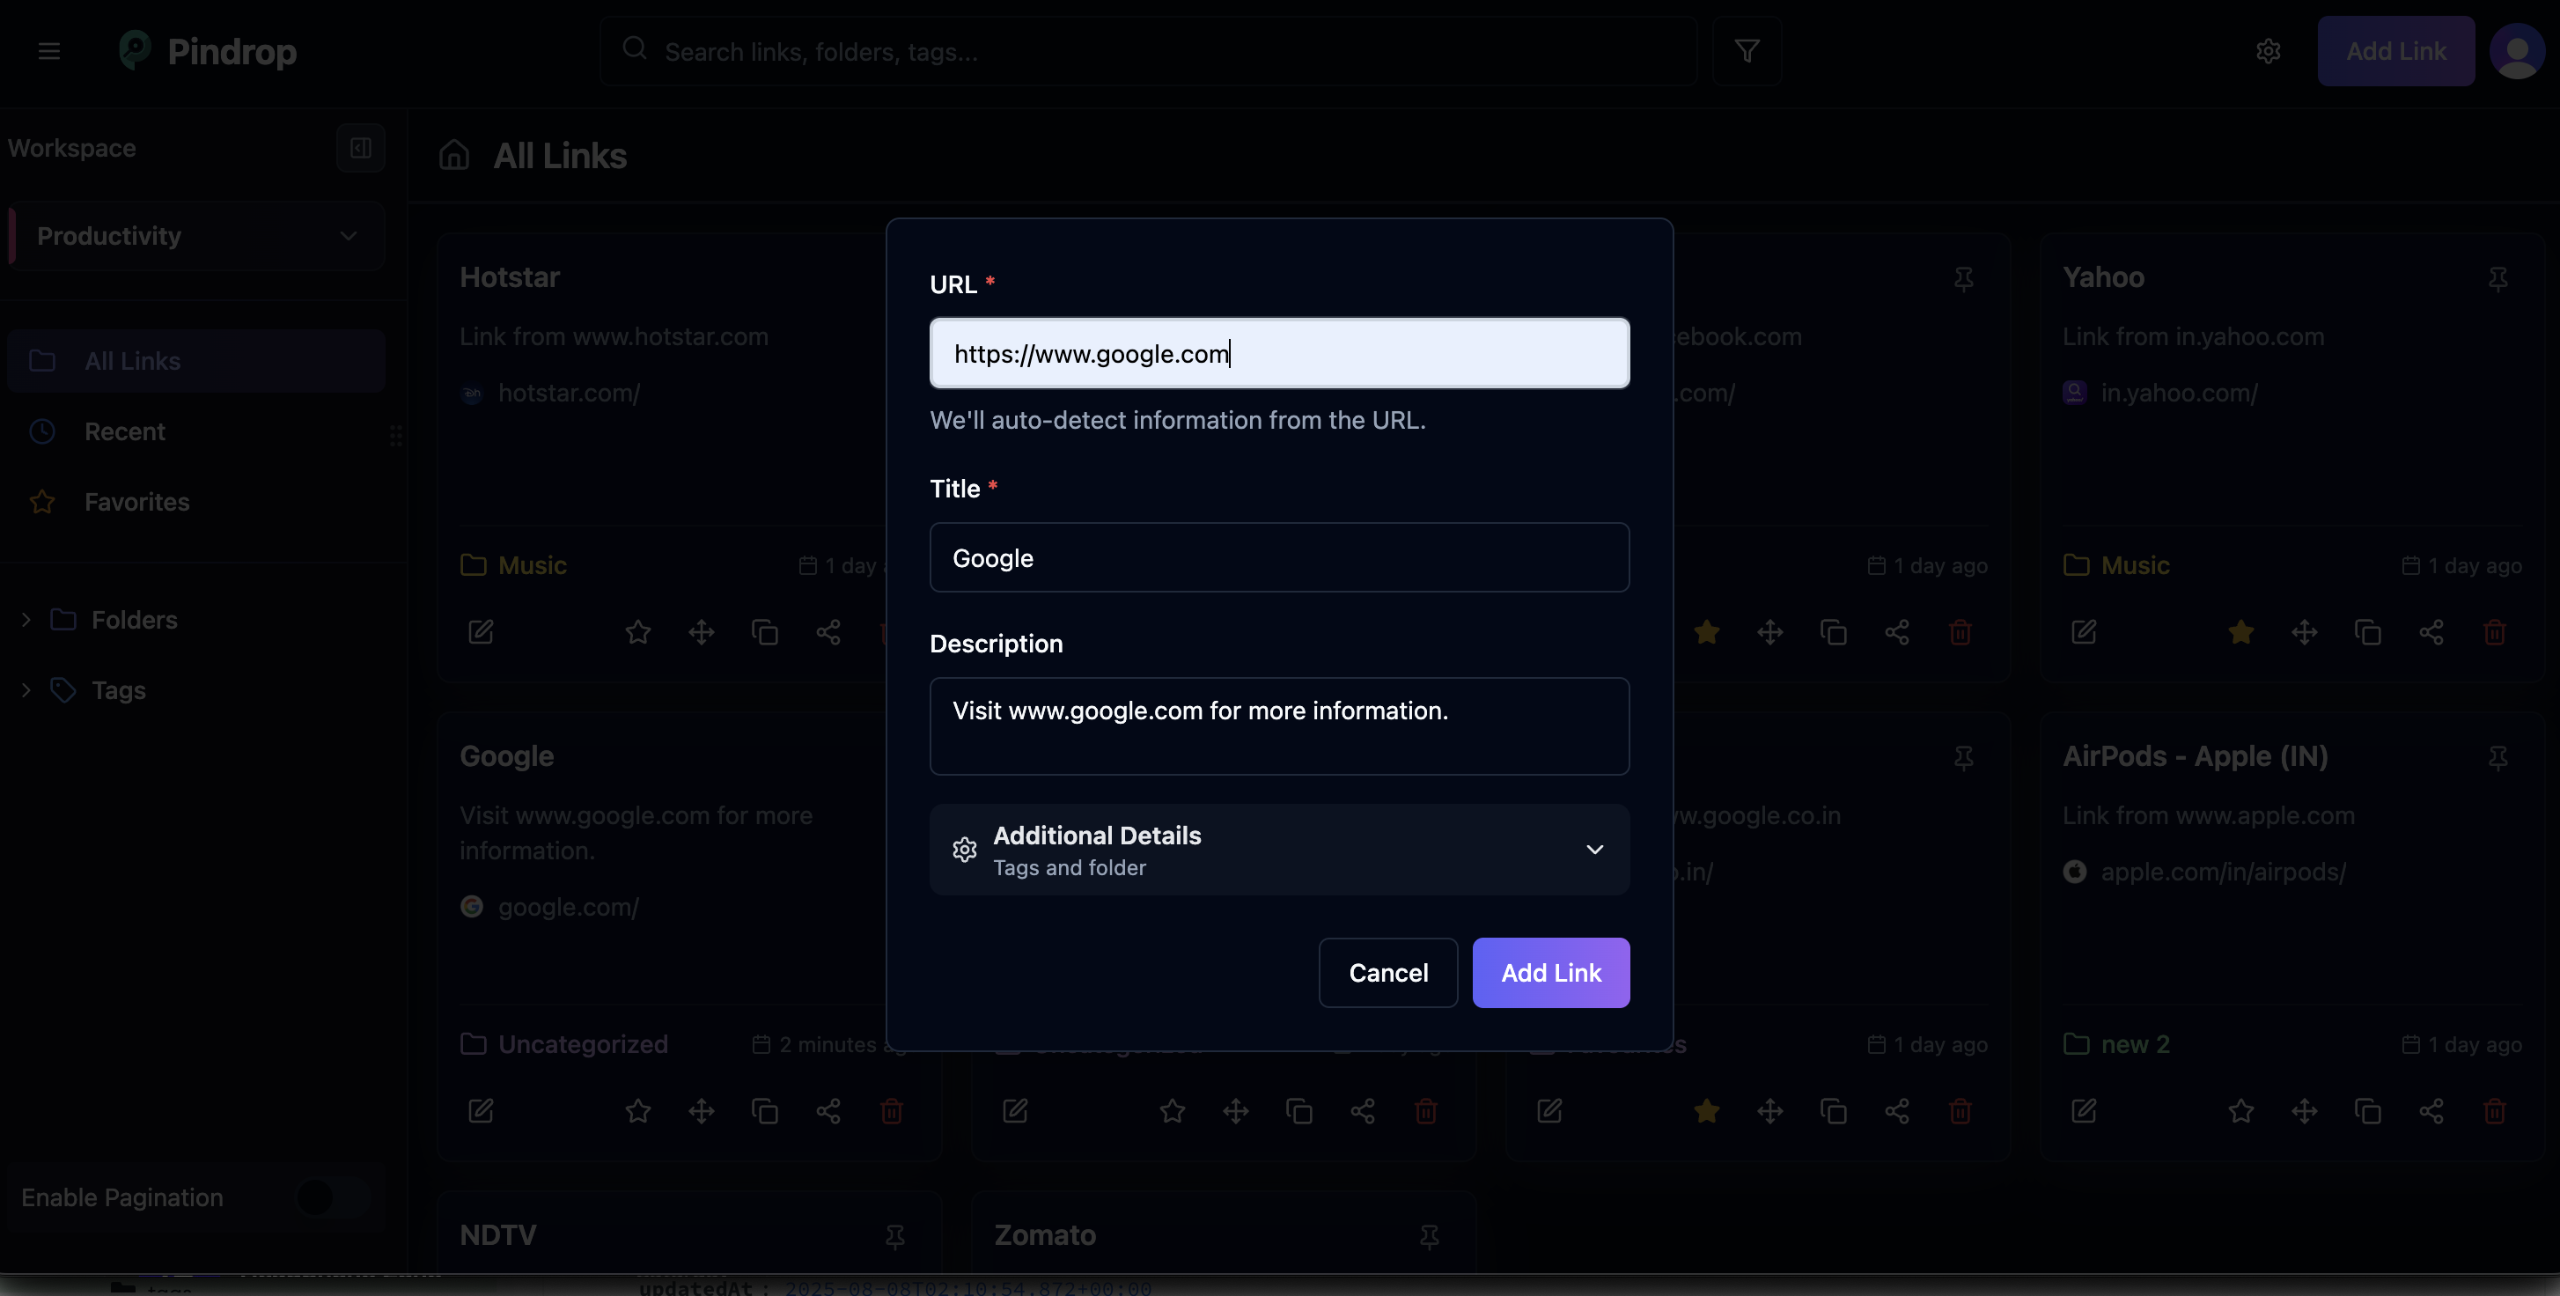Edit the Hotstar link card
2560x1296 pixels.
click(481, 632)
